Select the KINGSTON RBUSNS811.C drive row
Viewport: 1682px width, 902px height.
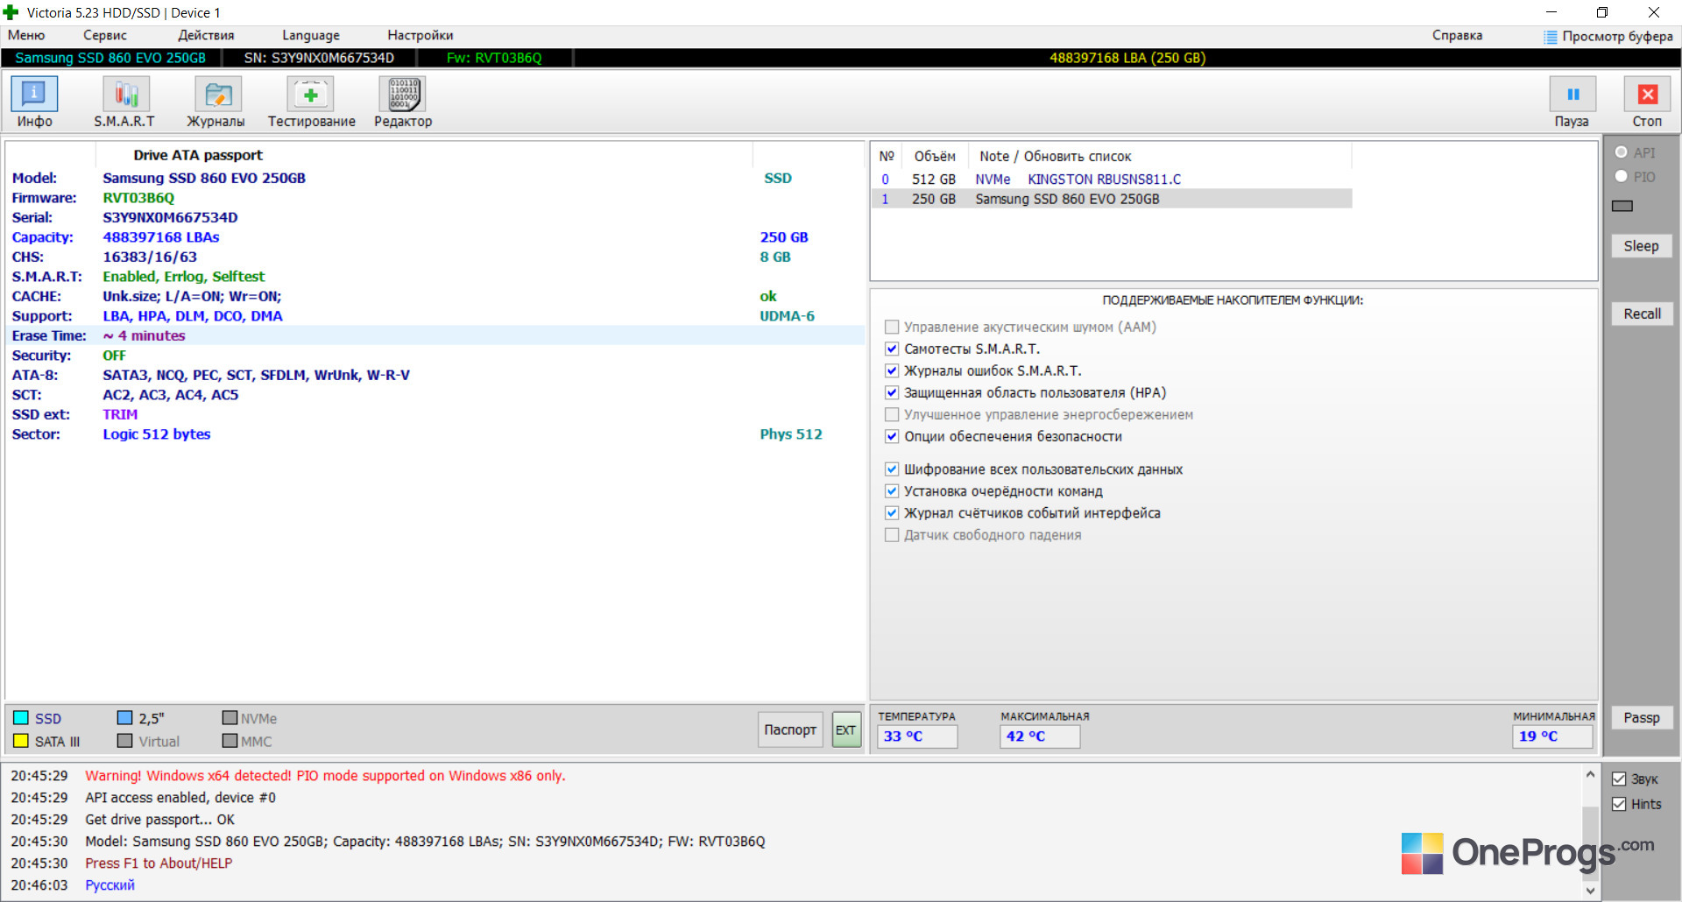(1113, 180)
